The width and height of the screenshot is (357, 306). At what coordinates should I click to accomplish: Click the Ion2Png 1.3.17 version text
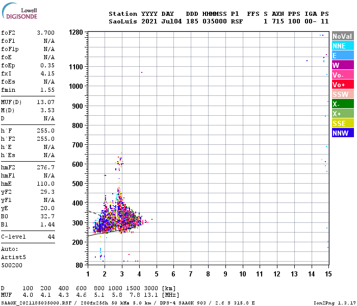(x=334, y=303)
